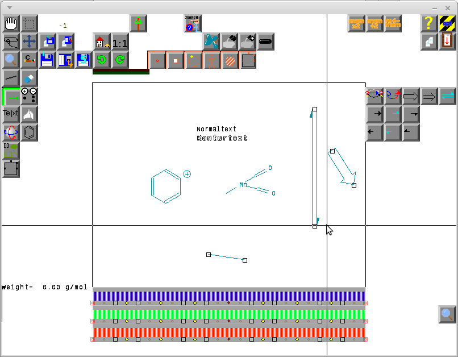Open the SEARCH help icon
Screen dimensions: 458x357
193,24
